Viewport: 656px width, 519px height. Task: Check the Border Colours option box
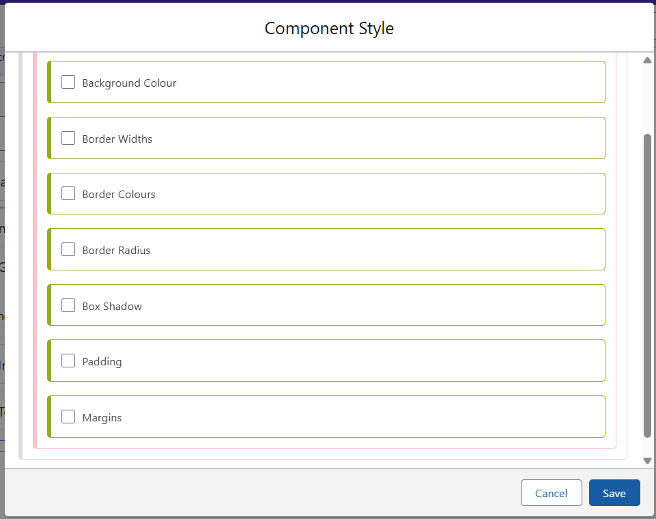coord(68,193)
